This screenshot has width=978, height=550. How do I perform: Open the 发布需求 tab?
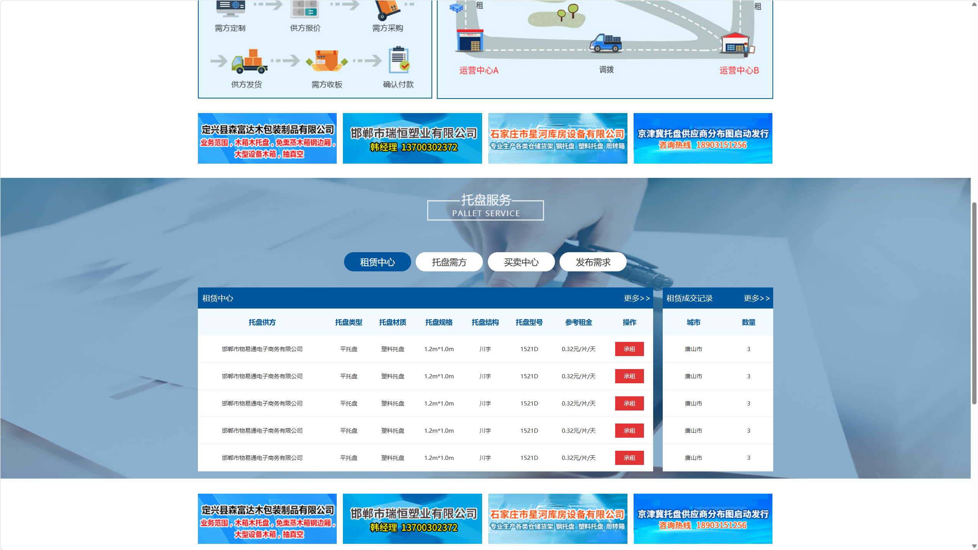pyautogui.click(x=593, y=262)
